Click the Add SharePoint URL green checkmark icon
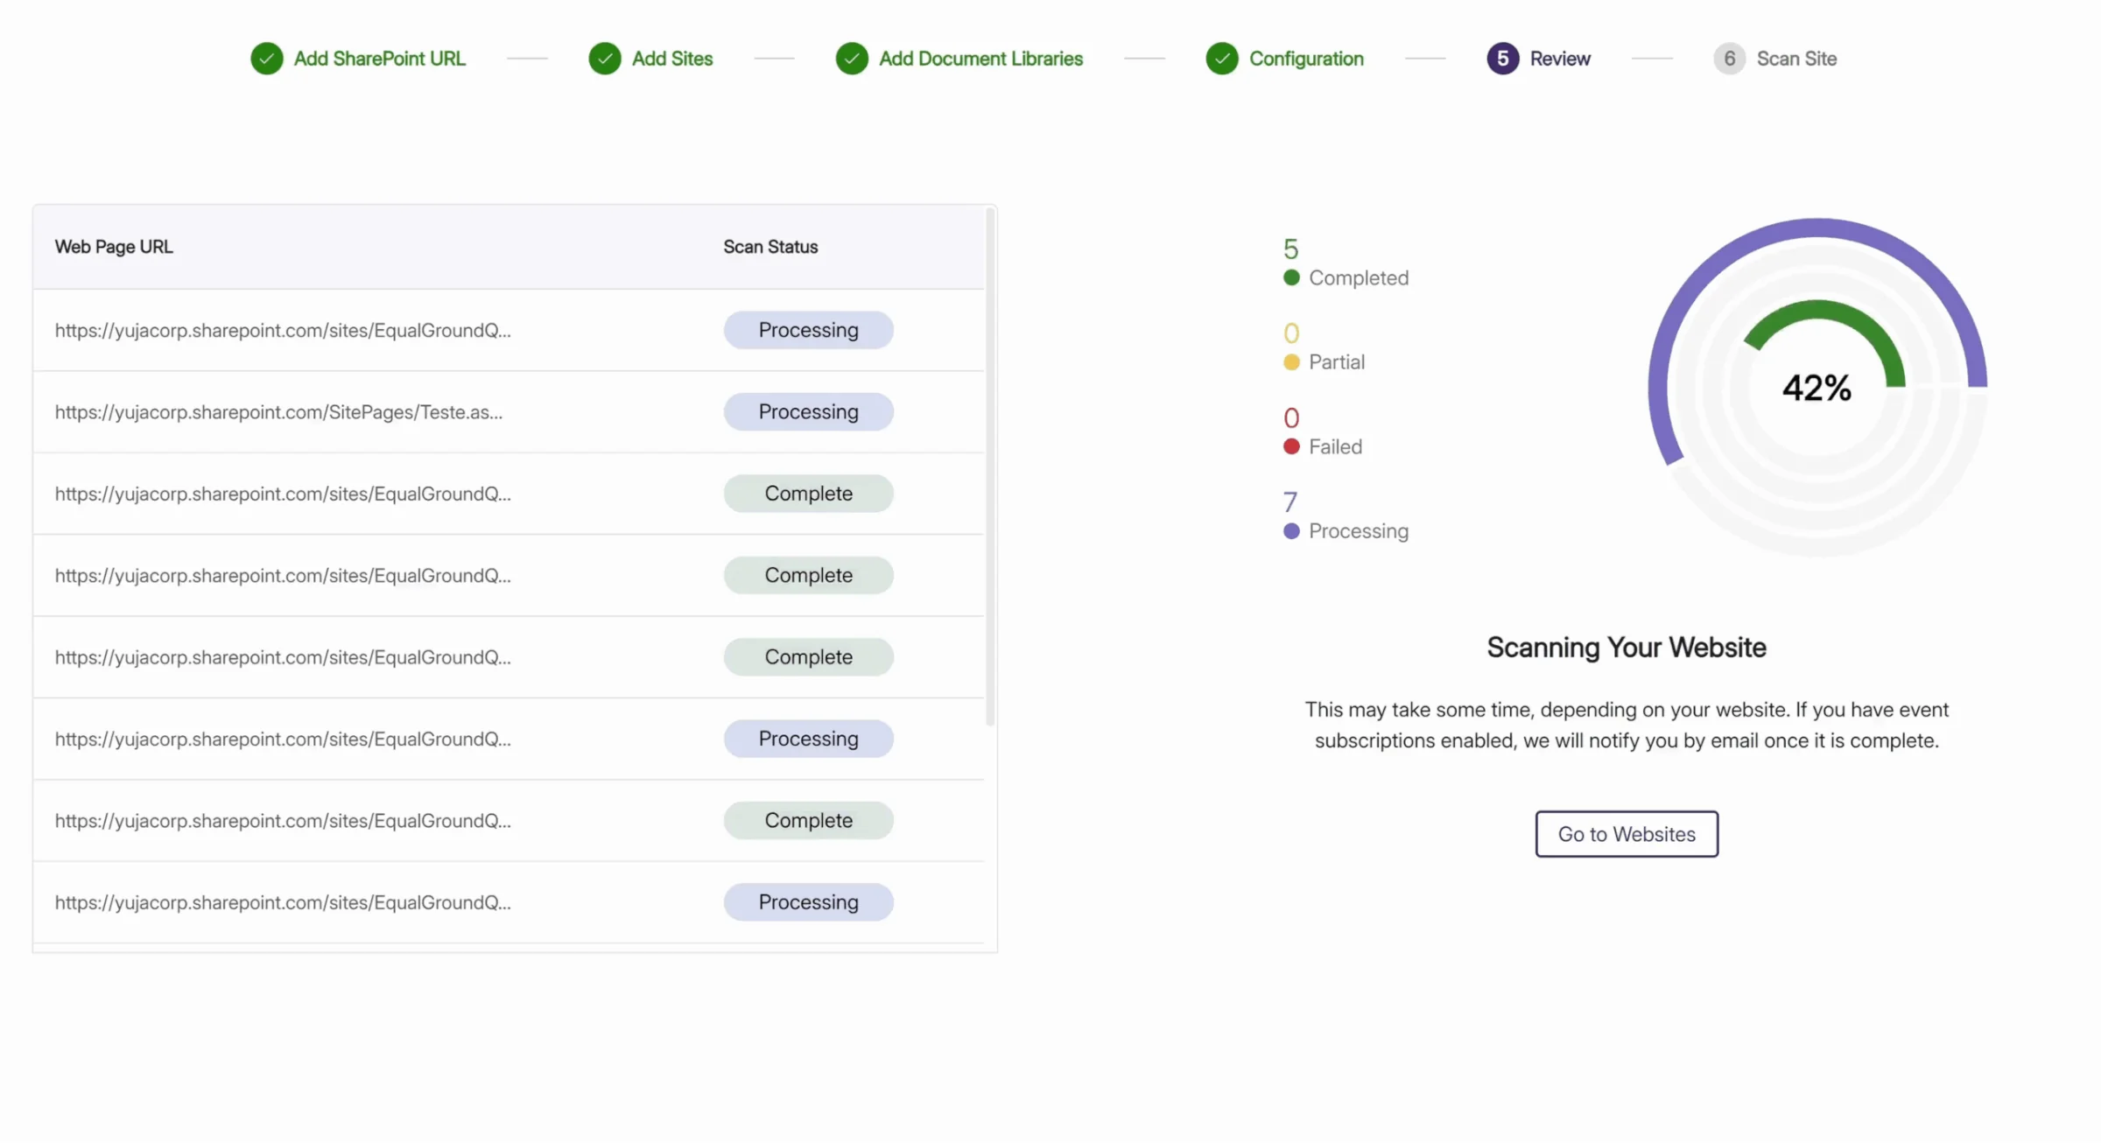This screenshot has width=2101, height=1143. [x=266, y=59]
